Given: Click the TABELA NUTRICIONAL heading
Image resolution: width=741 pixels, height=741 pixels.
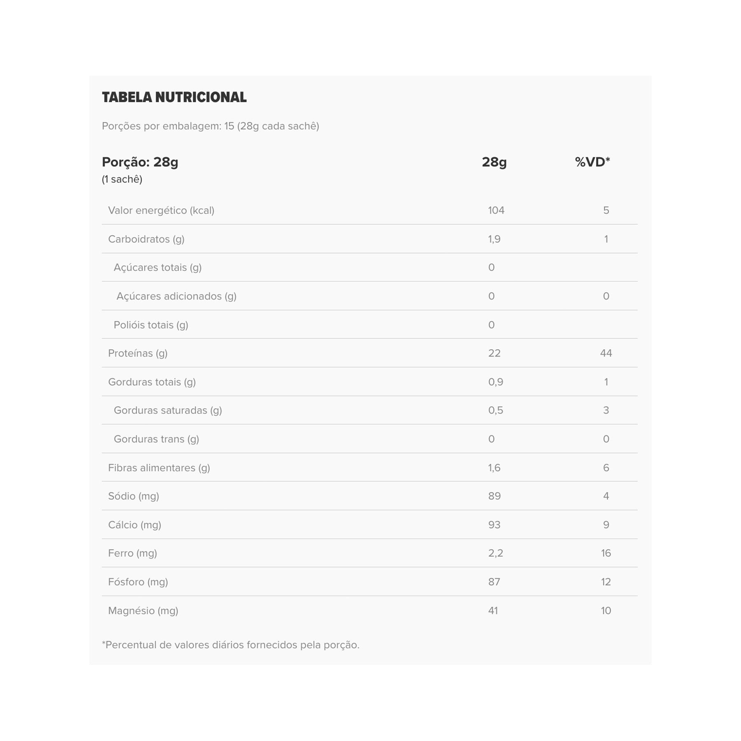Looking at the screenshot, I should [x=174, y=98].
